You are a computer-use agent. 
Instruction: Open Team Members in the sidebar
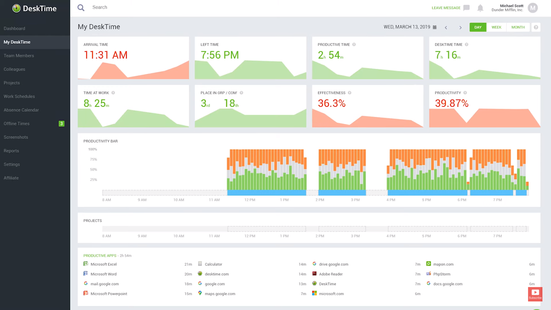pyautogui.click(x=19, y=55)
